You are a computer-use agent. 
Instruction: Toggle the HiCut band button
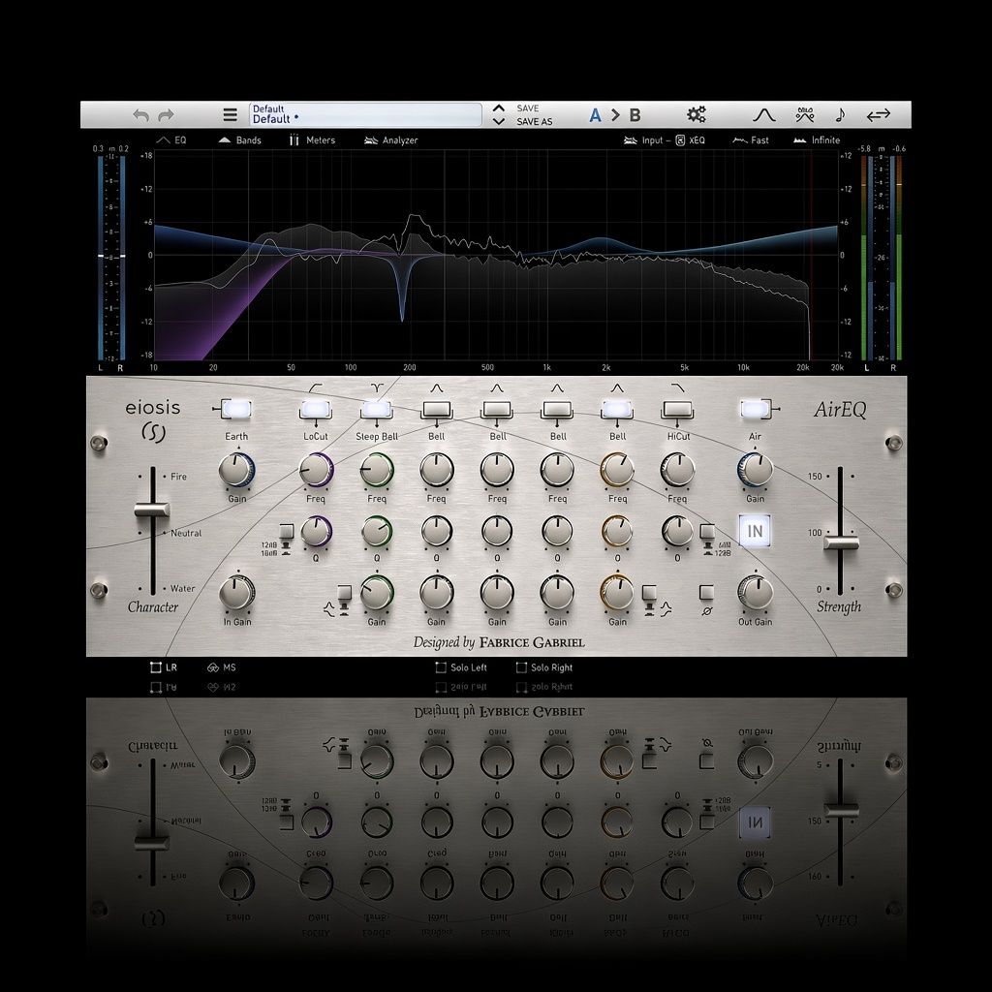pyautogui.click(x=677, y=410)
